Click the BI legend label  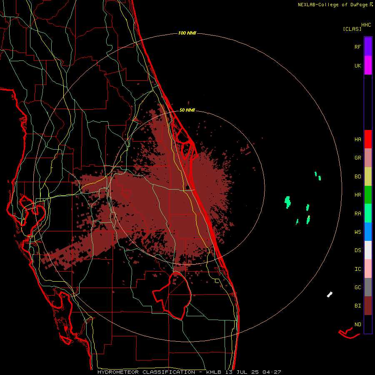pos(357,306)
